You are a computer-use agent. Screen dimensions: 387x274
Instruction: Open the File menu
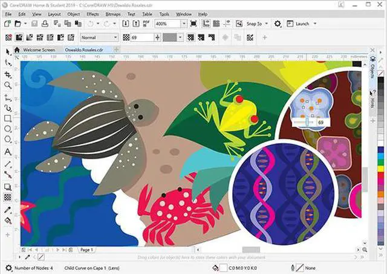coord(8,15)
